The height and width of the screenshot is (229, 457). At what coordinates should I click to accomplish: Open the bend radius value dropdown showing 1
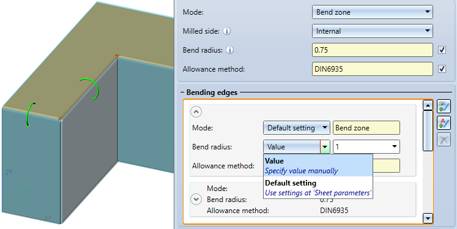tap(366, 147)
